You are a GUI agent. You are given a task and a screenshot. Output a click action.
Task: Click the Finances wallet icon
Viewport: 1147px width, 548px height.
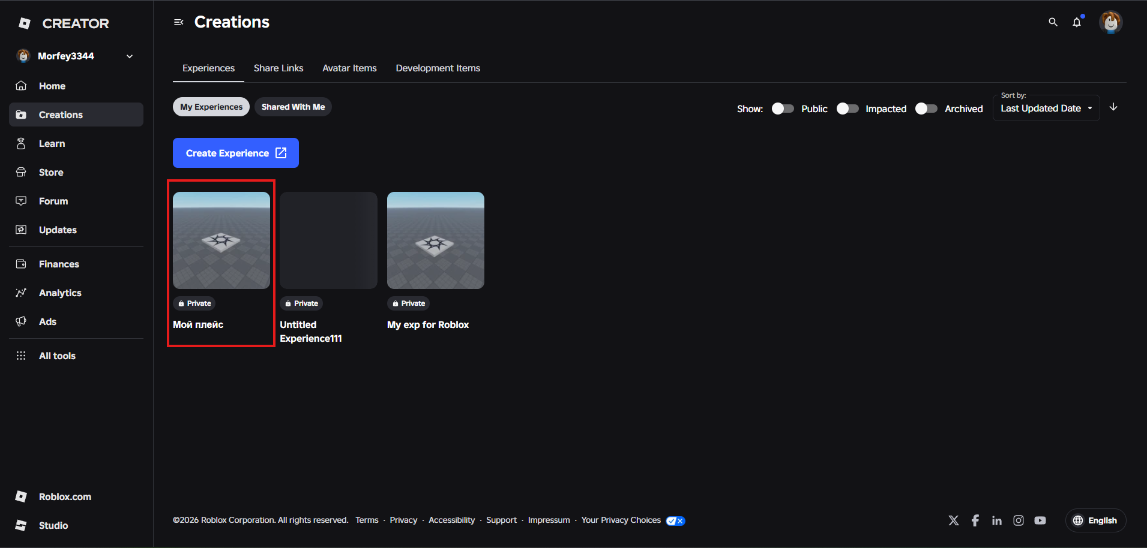(x=21, y=264)
